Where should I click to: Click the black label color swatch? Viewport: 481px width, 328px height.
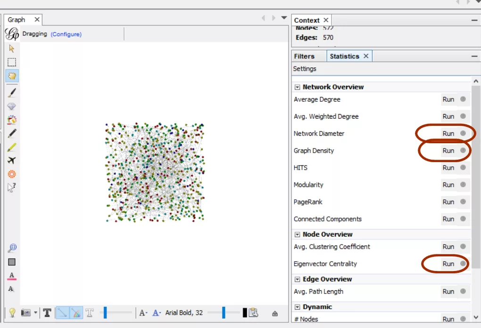tap(244, 312)
